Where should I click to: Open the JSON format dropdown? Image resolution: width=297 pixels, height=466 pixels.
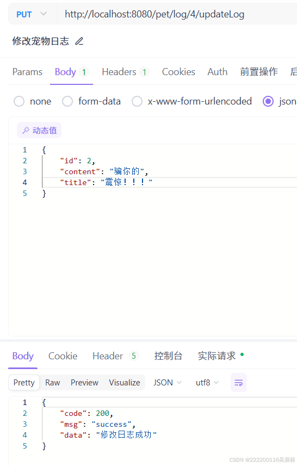pyautogui.click(x=168, y=383)
